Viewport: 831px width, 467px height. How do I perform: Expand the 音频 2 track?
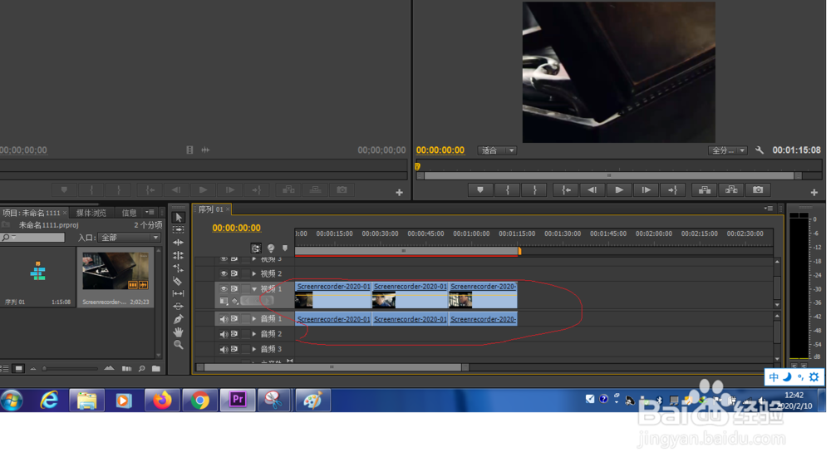(x=254, y=334)
